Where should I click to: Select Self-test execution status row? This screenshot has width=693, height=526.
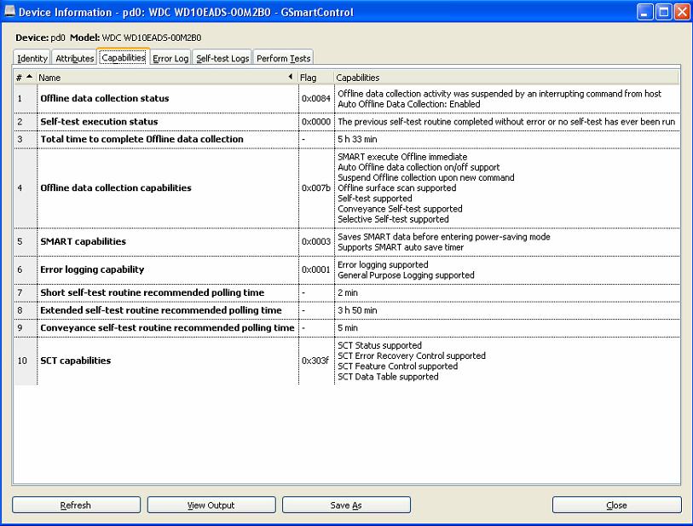(x=346, y=122)
